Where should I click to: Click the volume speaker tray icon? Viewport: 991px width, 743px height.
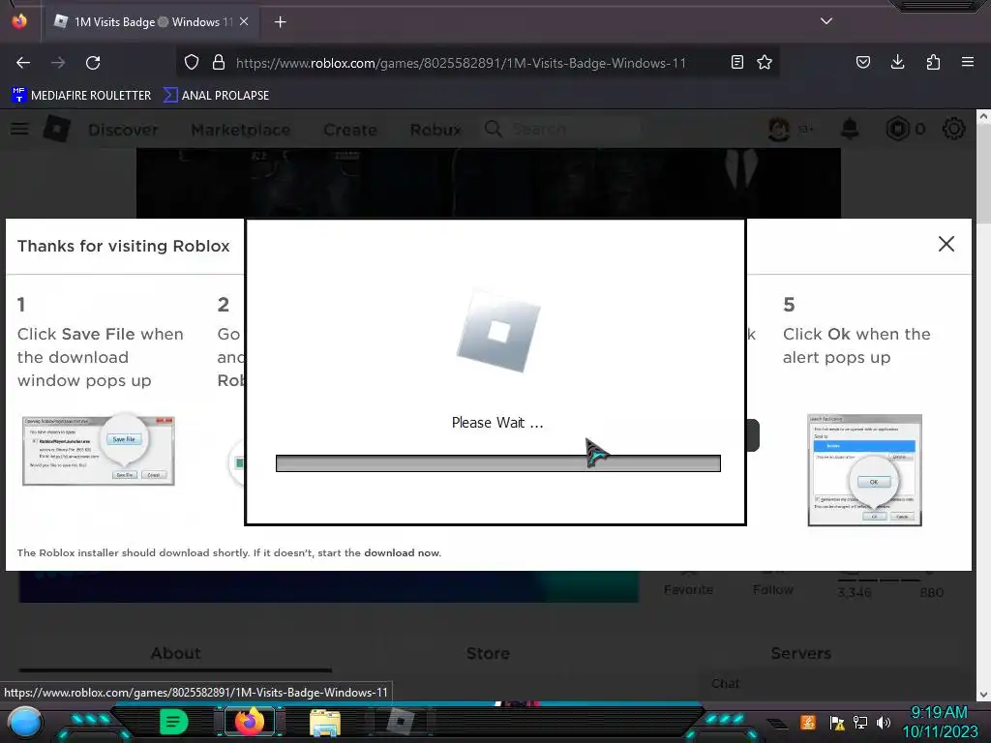tap(884, 723)
